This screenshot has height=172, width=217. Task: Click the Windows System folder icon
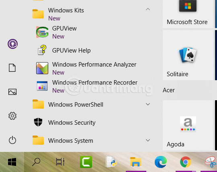coord(38,140)
